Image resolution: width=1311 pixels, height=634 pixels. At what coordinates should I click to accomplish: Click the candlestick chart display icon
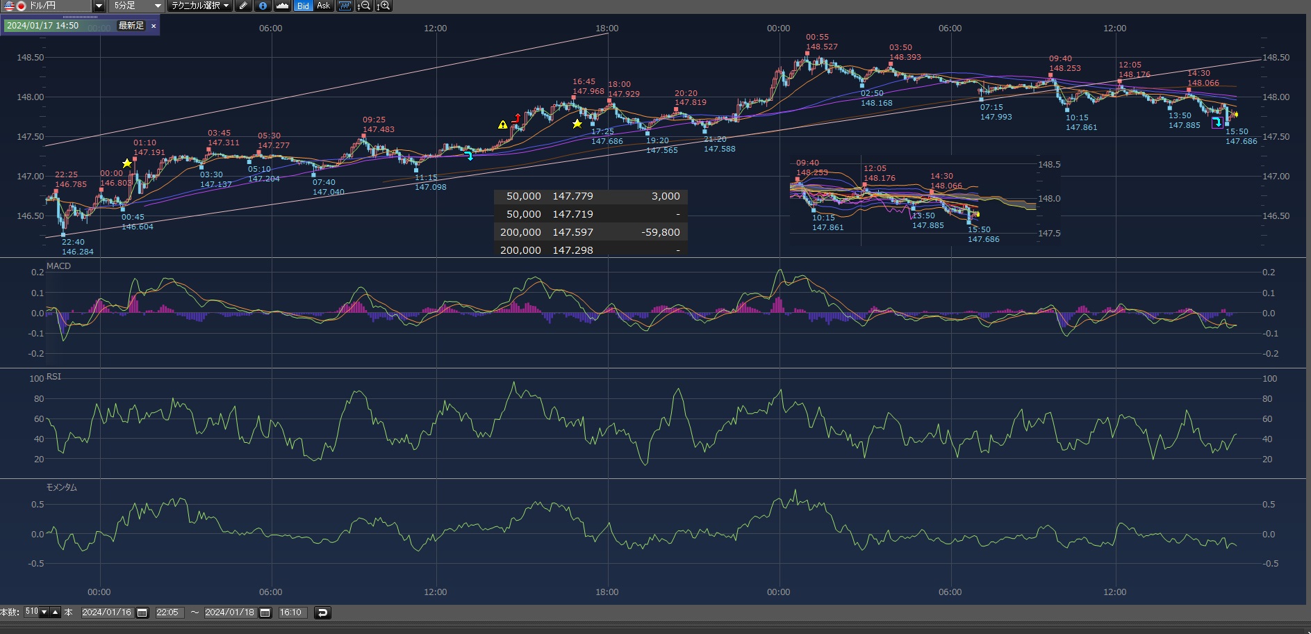(345, 6)
